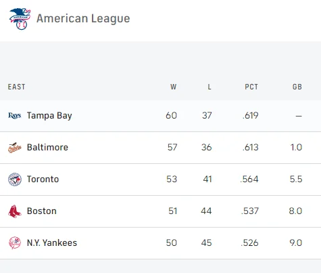Select Yankees' 50 wins value
This screenshot has height=273, width=321.
[172, 243]
